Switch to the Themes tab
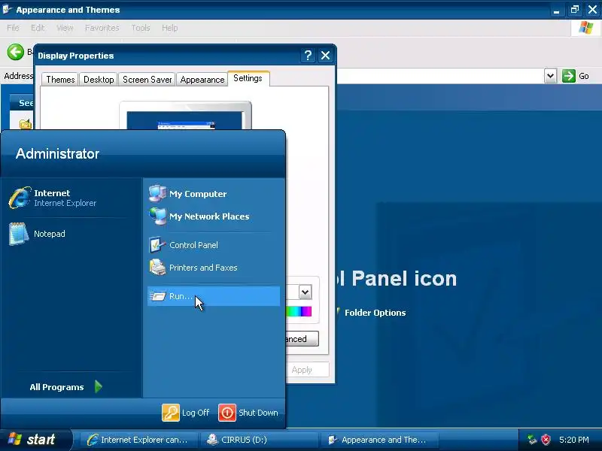Viewport: 602px width, 451px height. coord(60,80)
